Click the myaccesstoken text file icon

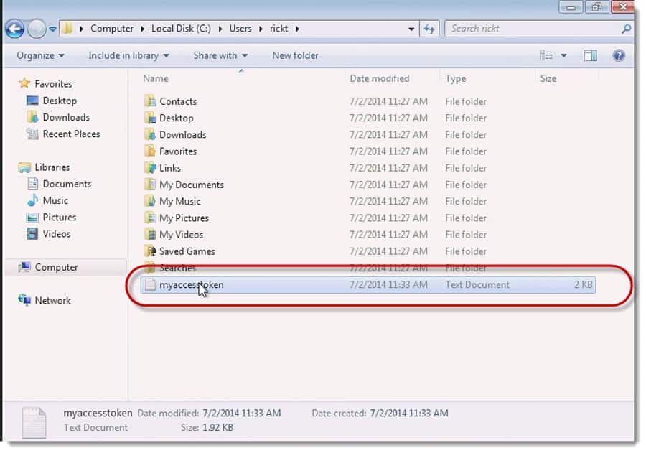(x=151, y=284)
